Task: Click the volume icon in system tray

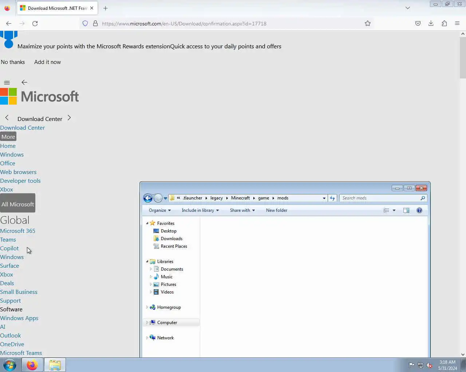Action: [429, 365]
